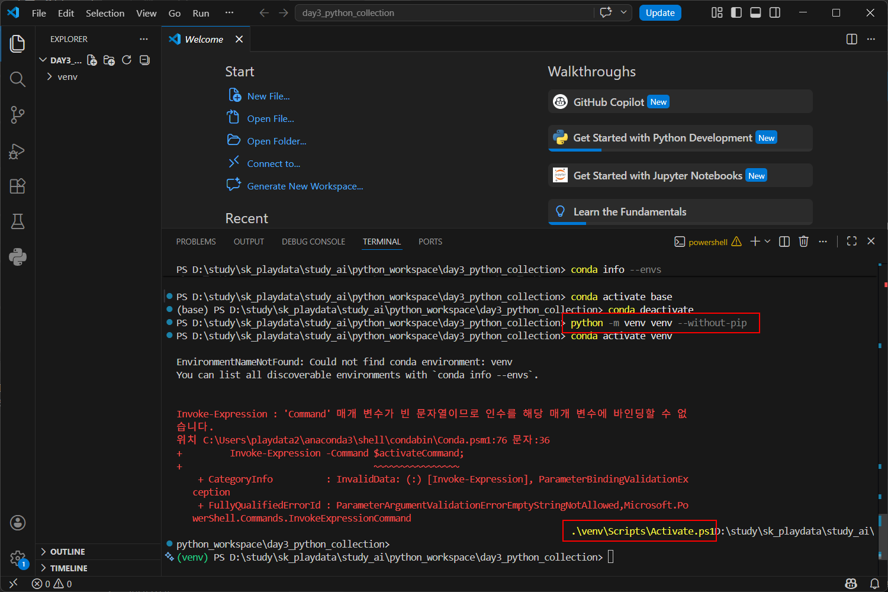Customize layout icon in title bar
The width and height of the screenshot is (888, 592).
tap(717, 12)
